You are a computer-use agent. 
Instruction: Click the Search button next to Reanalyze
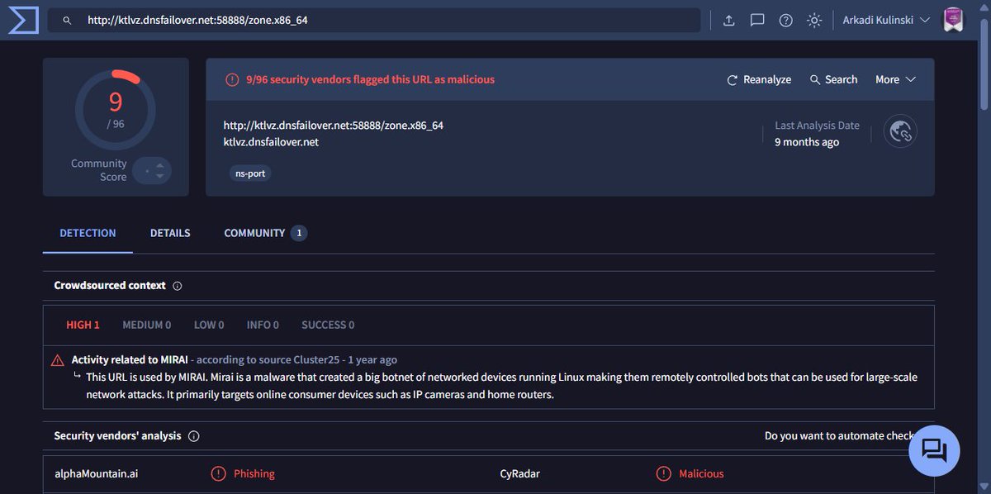tap(832, 78)
